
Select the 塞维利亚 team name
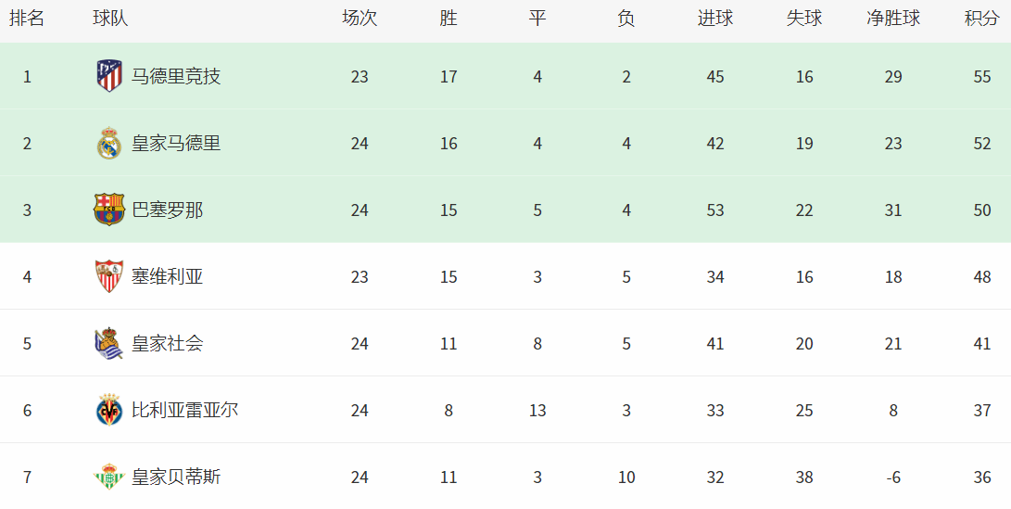coord(168,277)
